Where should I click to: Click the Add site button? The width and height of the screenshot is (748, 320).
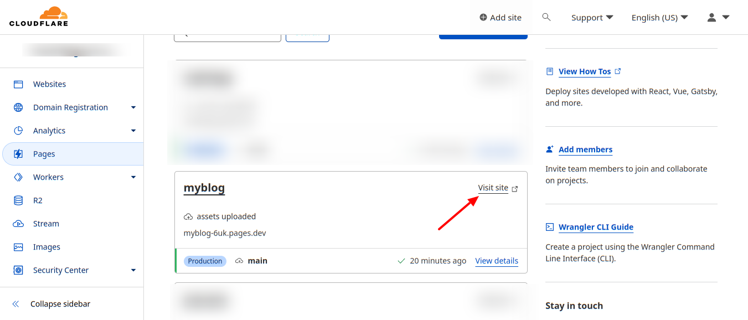point(501,17)
